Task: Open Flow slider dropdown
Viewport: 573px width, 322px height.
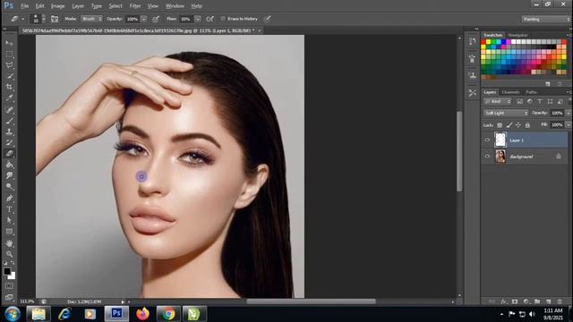Action: pyautogui.click(x=198, y=19)
